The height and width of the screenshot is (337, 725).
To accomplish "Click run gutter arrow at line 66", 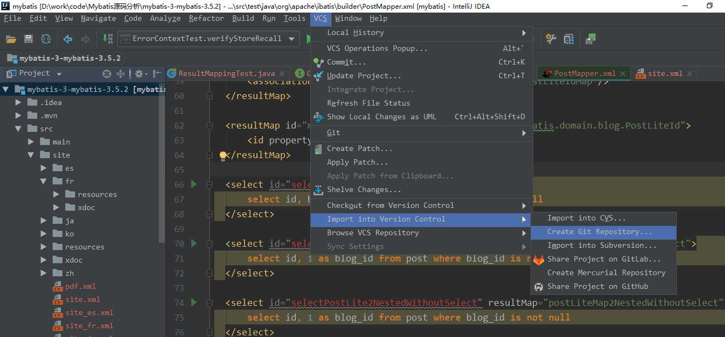I will 193,184.
